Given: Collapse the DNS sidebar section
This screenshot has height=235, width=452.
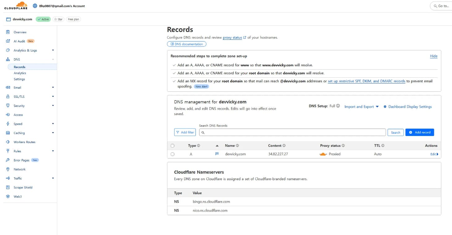Looking at the screenshot, I should click(x=53, y=59).
